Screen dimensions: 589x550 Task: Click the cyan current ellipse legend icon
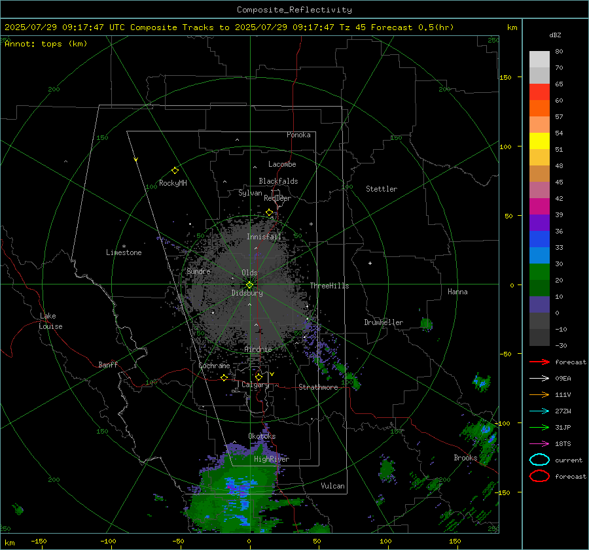pos(539,460)
